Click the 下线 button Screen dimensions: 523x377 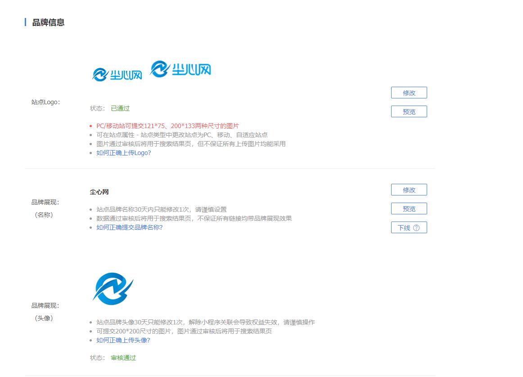[409, 227]
